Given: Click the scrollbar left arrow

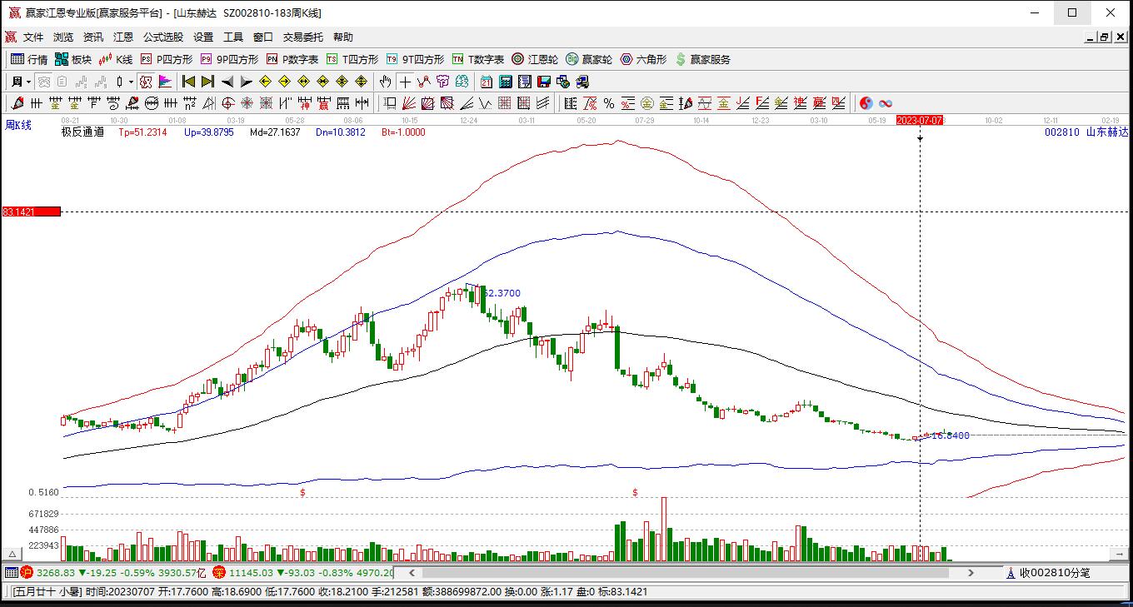Looking at the screenshot, I should (411, 573).
